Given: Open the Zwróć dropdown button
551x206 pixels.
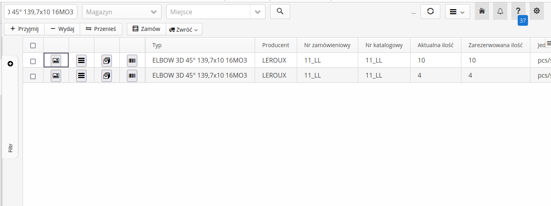Looking at the screenshot, I should (184, 29).
